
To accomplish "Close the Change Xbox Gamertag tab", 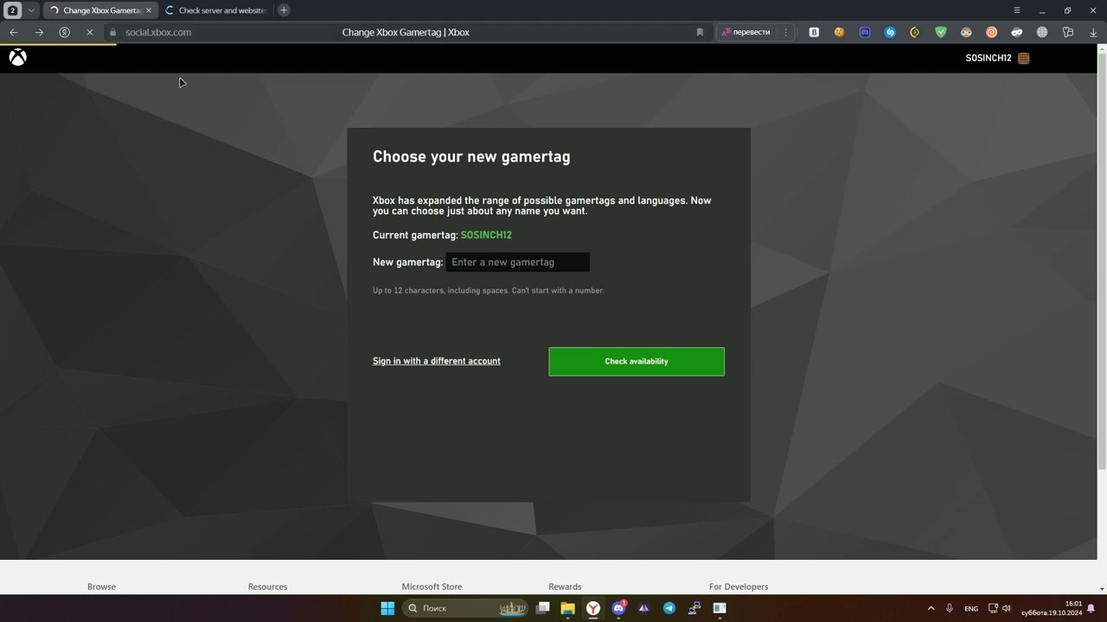I will pyautogui.click(x=149, y=10).
